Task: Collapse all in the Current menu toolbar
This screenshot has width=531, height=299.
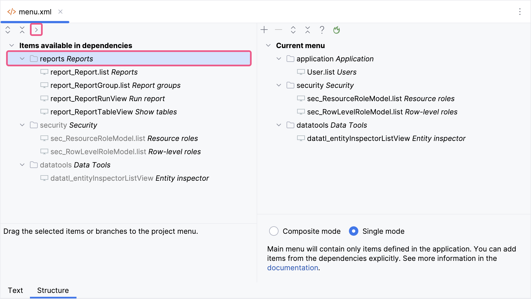Action: (307, 30)
